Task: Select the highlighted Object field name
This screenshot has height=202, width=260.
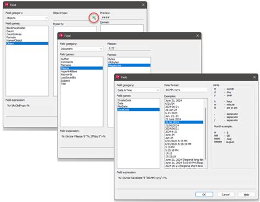Action: (27, 43)
